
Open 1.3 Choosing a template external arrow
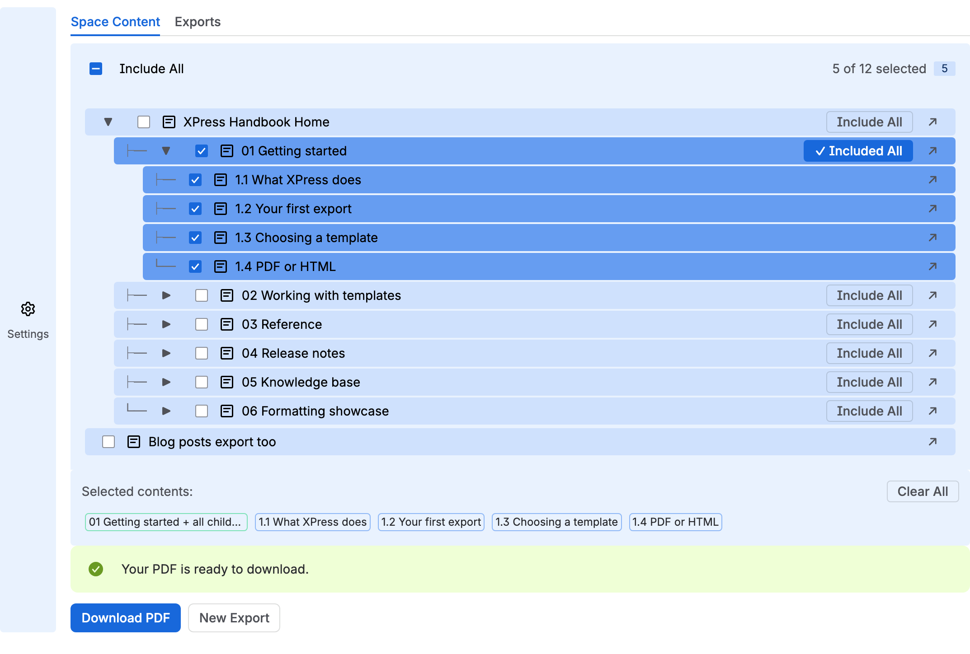click(932, 238)
